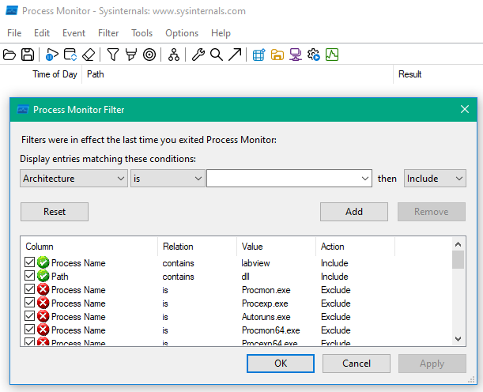Viewport: 483px width, 392px height.
Task: Click the Result column header
Action: coord(409,74)
